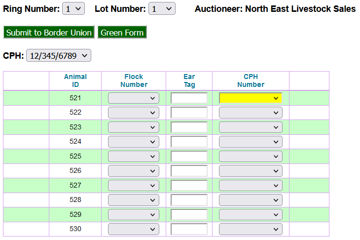
Task: Open the Lot Number dropdown
Action: point(162,9)
